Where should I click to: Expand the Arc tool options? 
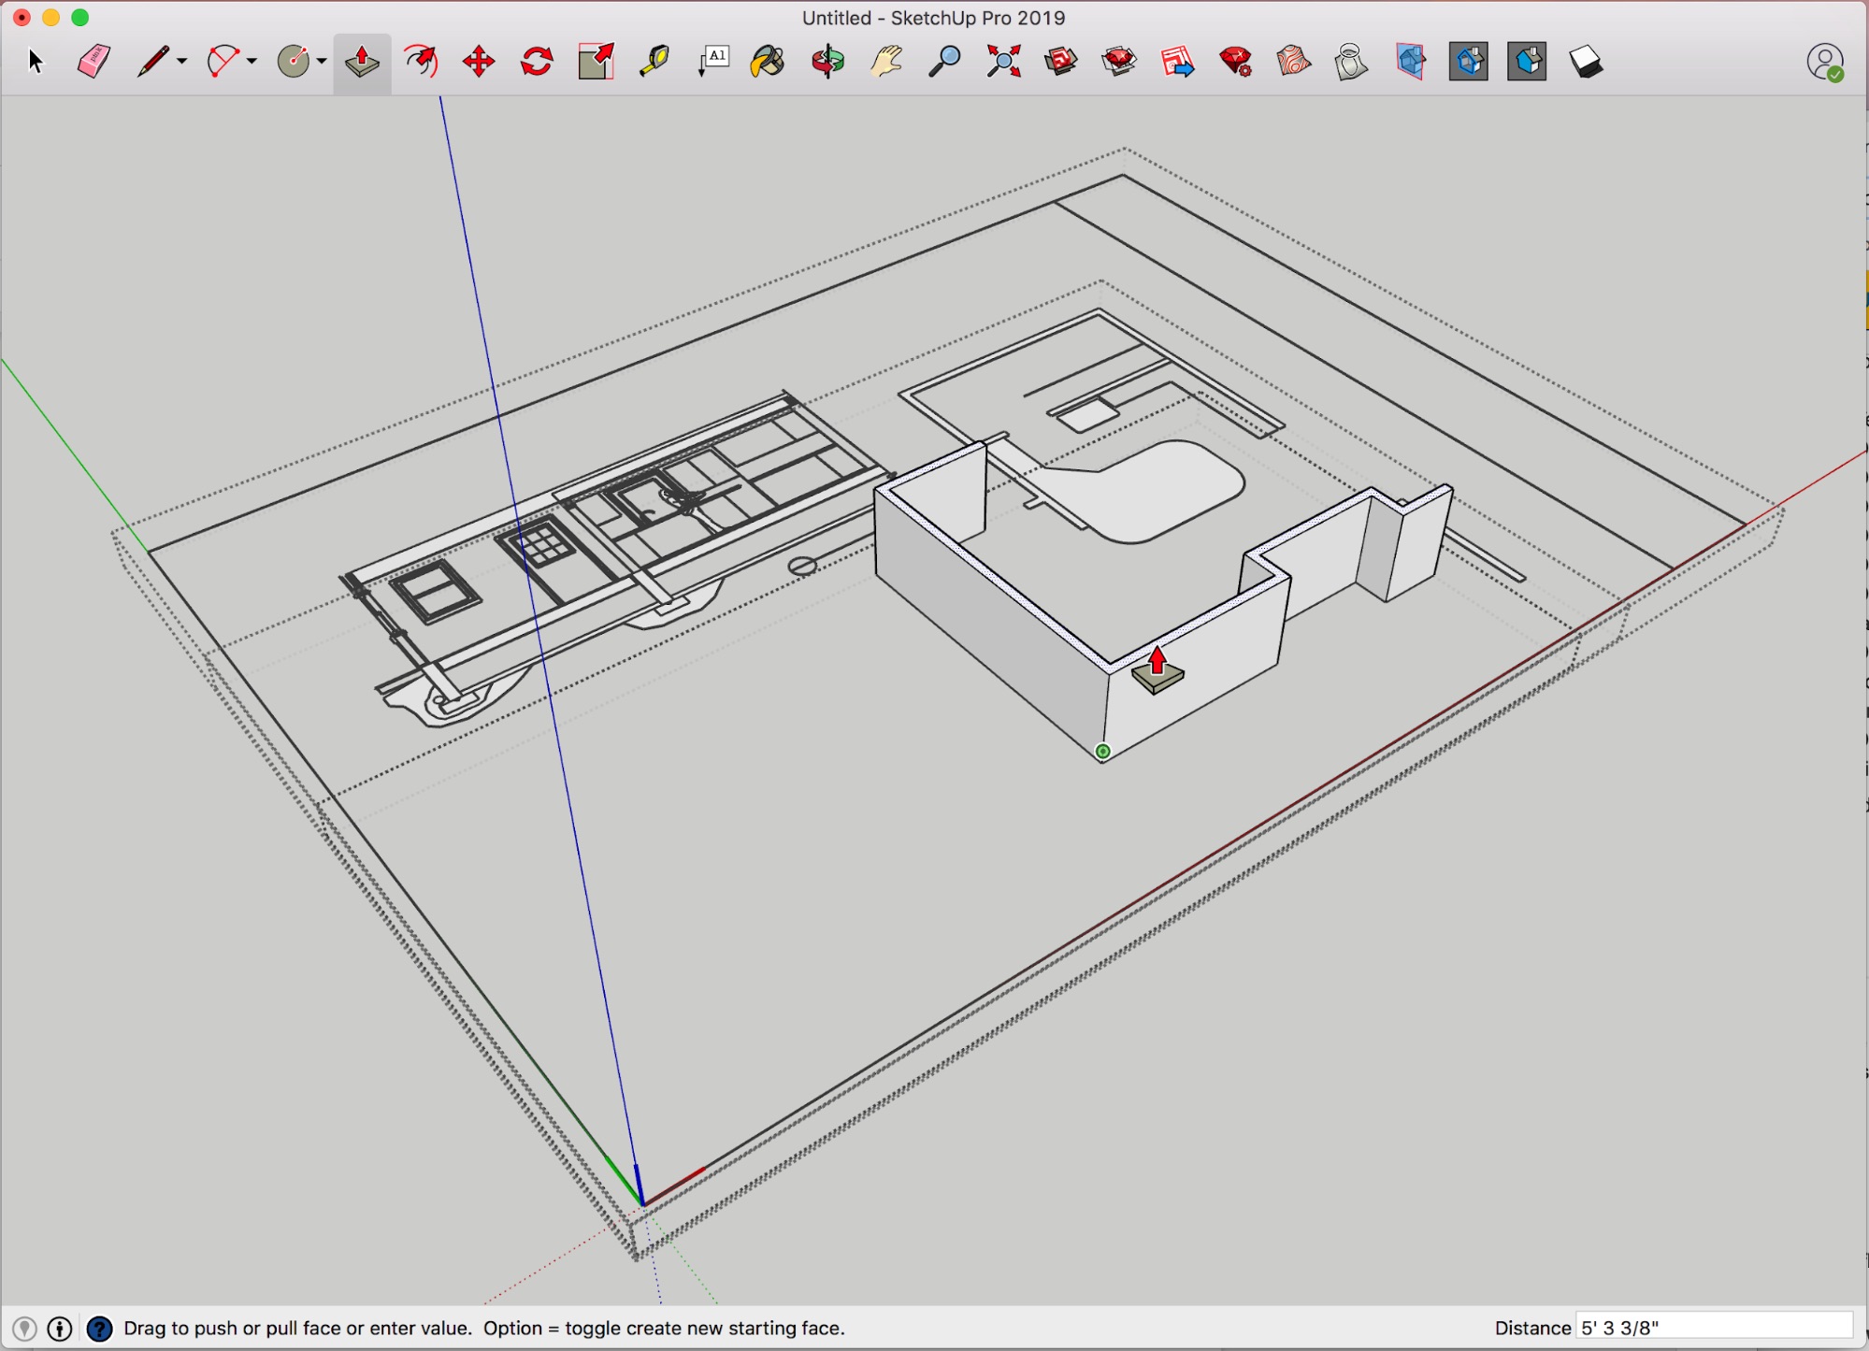pos(250,64)
